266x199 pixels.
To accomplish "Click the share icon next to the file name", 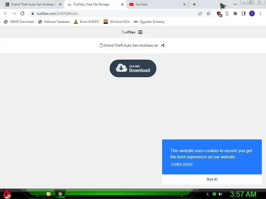I will [163, 45].
